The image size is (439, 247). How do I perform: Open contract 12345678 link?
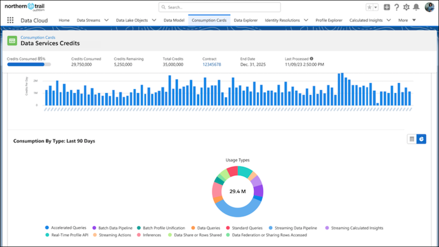212,65
